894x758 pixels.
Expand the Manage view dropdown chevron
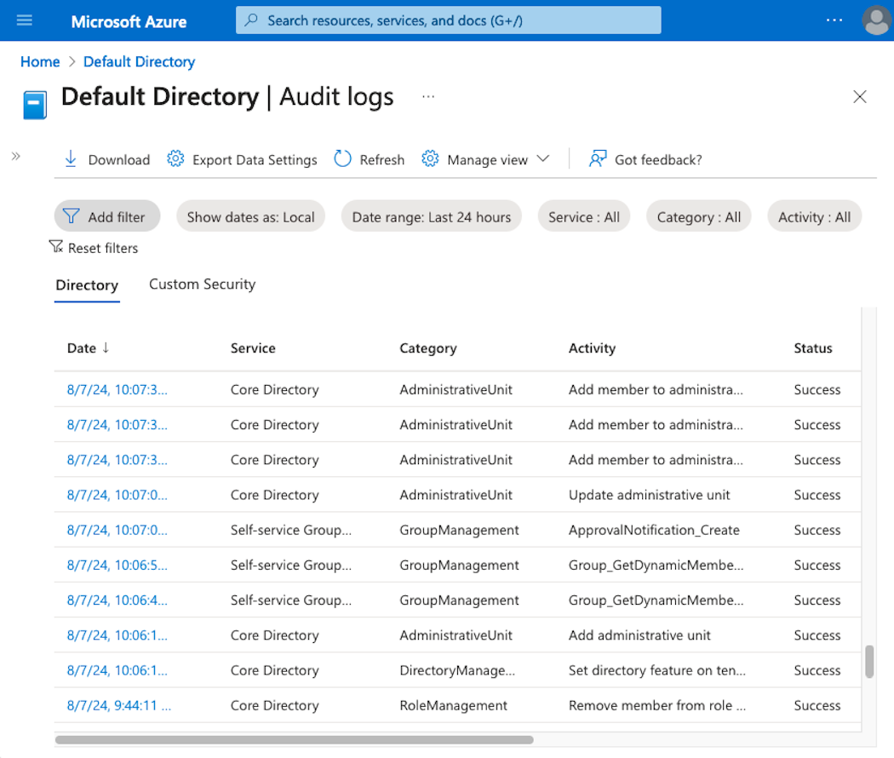[x=543, y=158]
